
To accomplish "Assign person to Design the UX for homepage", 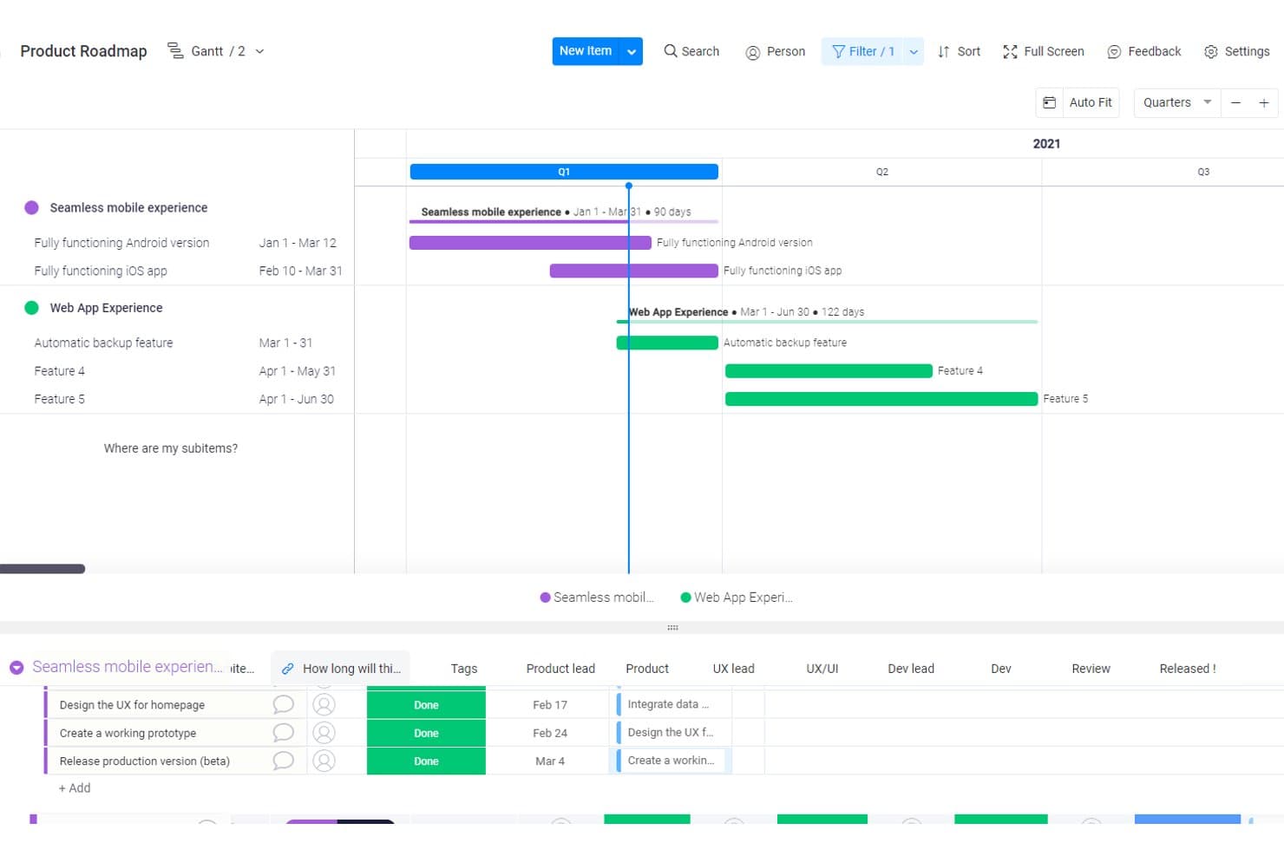I will 324,704.
